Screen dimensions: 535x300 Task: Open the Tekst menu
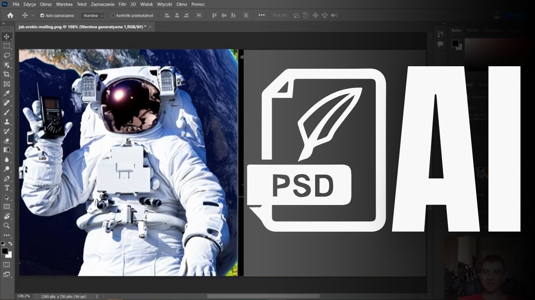tap(82, 4)
